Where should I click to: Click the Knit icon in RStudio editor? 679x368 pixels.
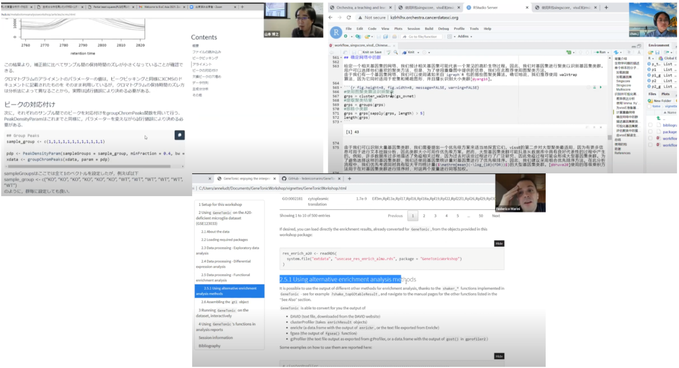tap(409, 52)
